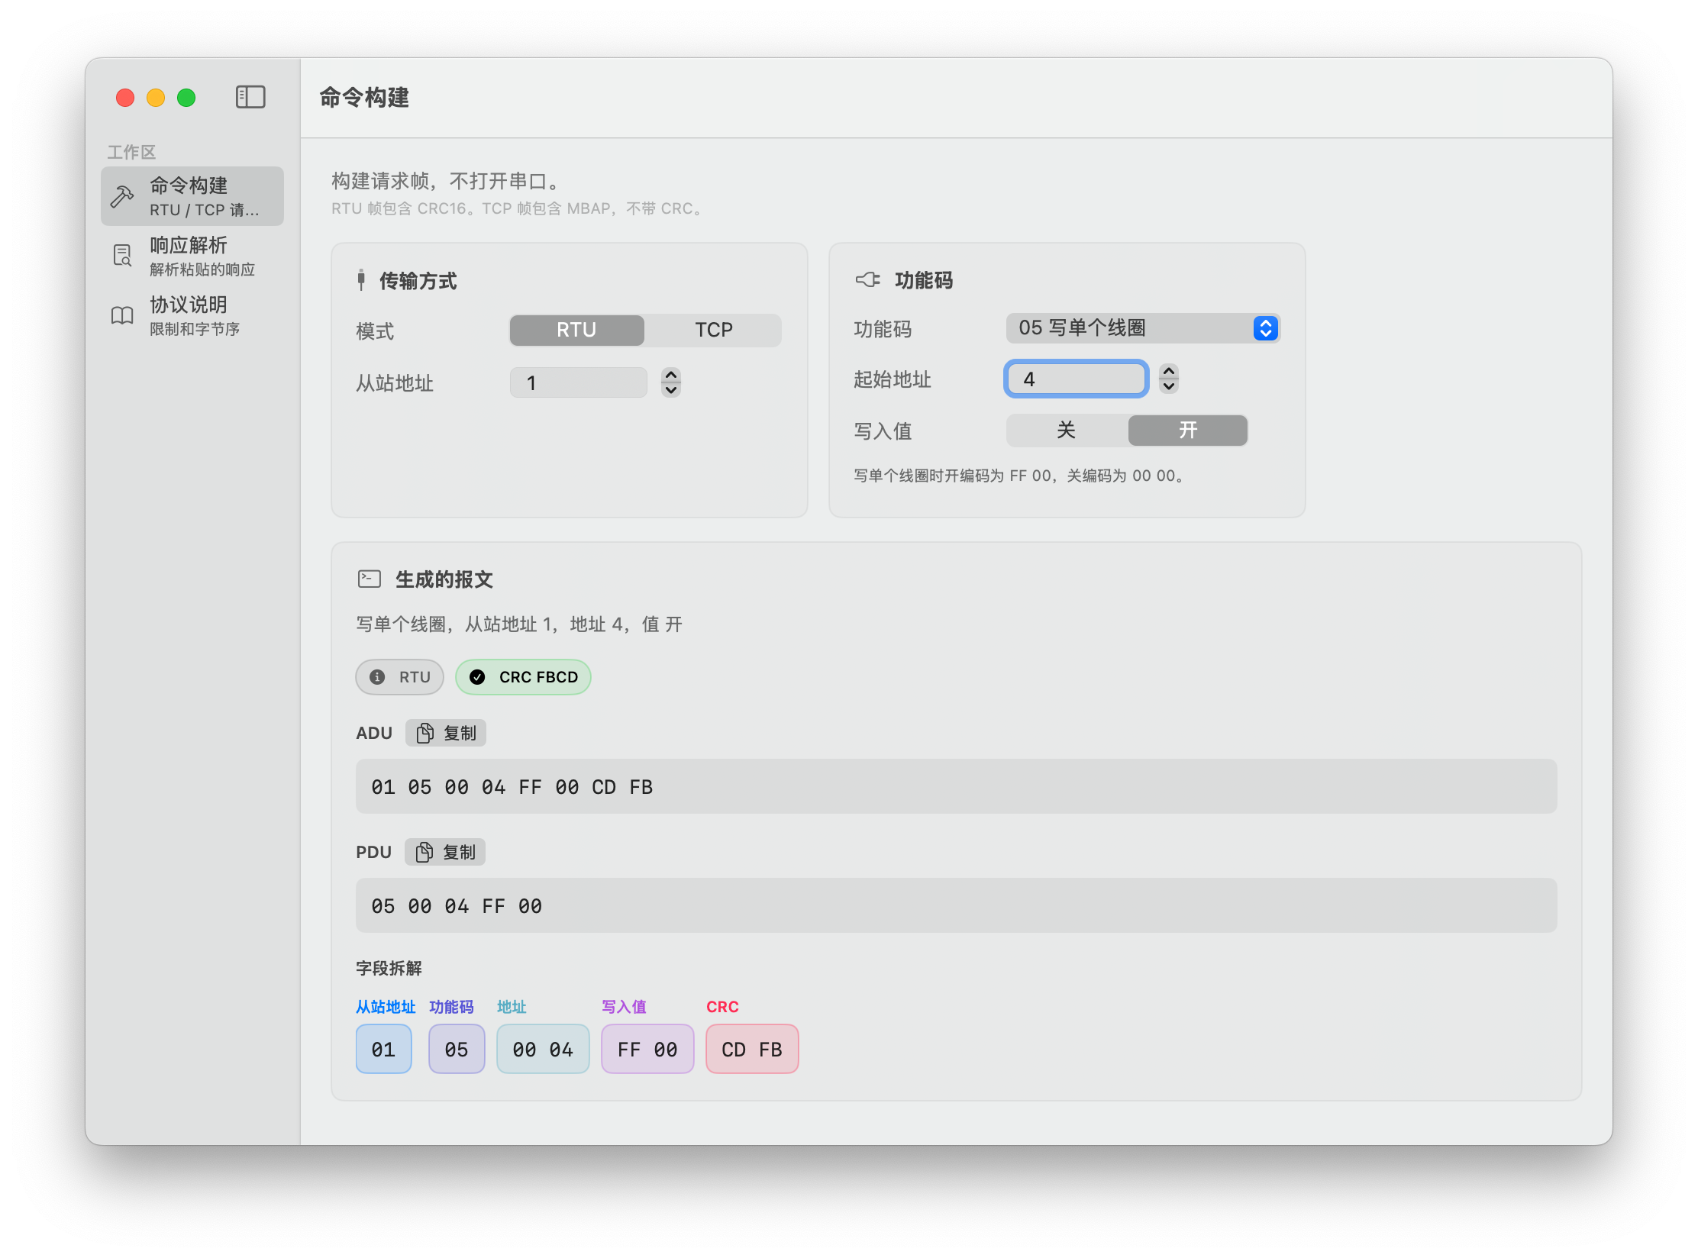
Task: Click the 工作区 sidebar section label
Action: (x=131, y=152)
